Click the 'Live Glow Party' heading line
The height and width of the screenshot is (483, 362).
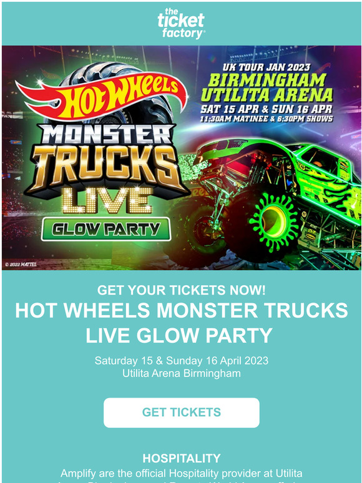(x=179, y=336)
